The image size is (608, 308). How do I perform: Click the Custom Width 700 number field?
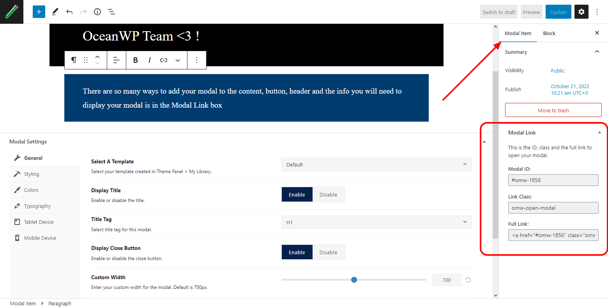(447, 280)
